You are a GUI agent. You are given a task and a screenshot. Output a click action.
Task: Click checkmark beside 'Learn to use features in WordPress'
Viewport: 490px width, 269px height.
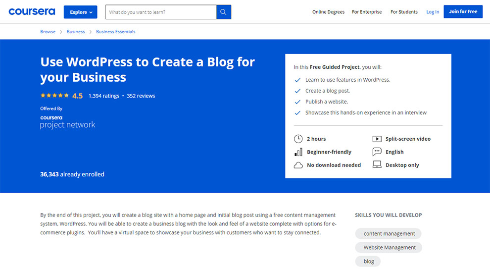point(297,80)
